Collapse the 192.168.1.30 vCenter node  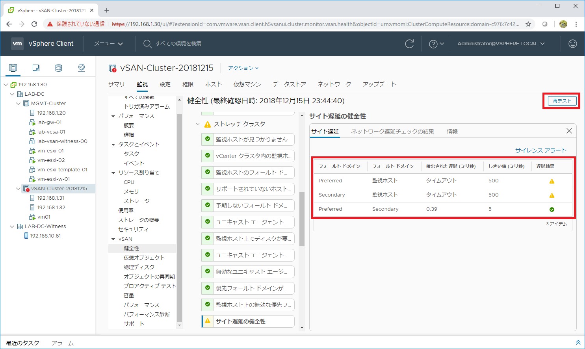point(6,85)
